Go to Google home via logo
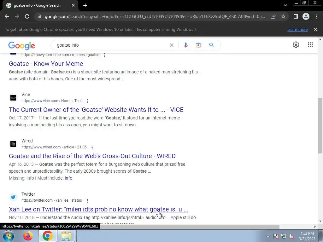 (22, 46)
